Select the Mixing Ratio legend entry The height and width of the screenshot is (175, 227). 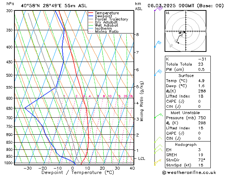tap(106, 32)
